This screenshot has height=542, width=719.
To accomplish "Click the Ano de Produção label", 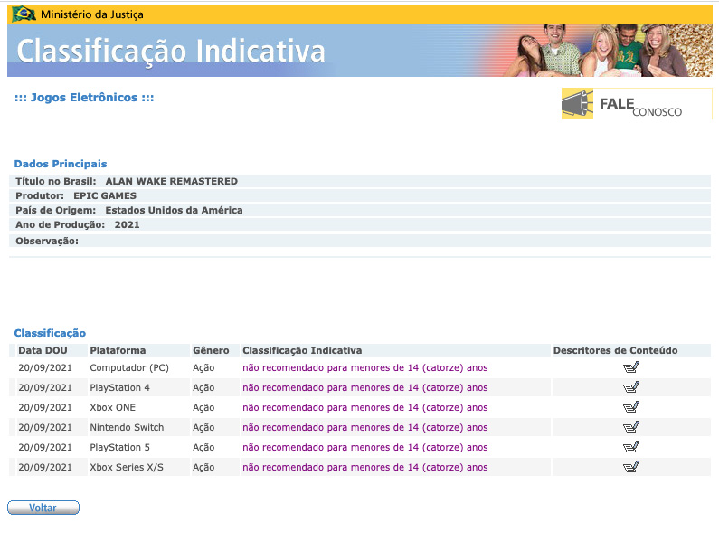I will point(60,224).
